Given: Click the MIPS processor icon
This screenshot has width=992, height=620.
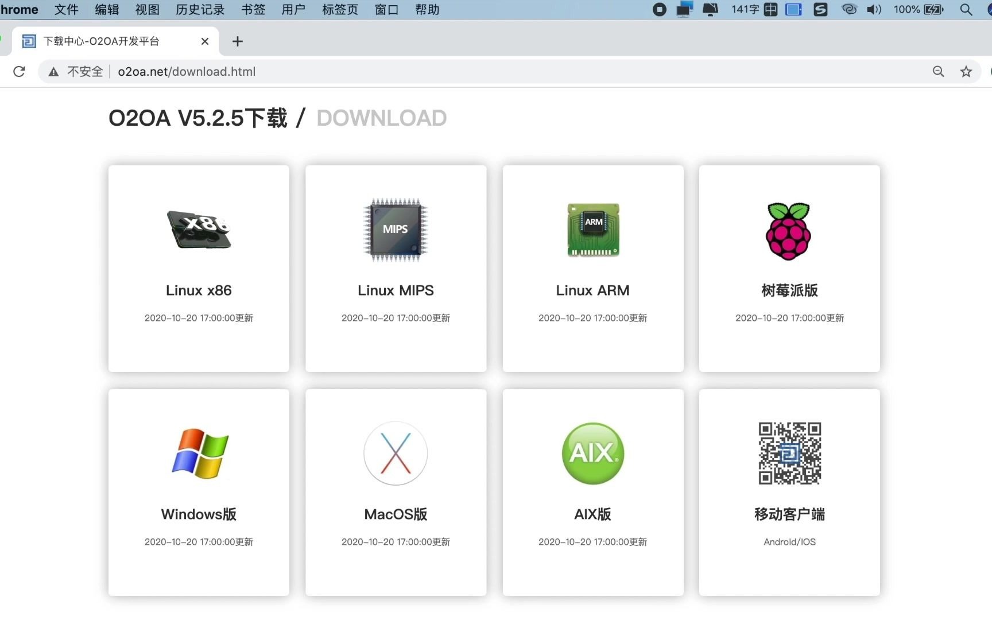Looking at the screenshot, I should [x=396, y=229].
